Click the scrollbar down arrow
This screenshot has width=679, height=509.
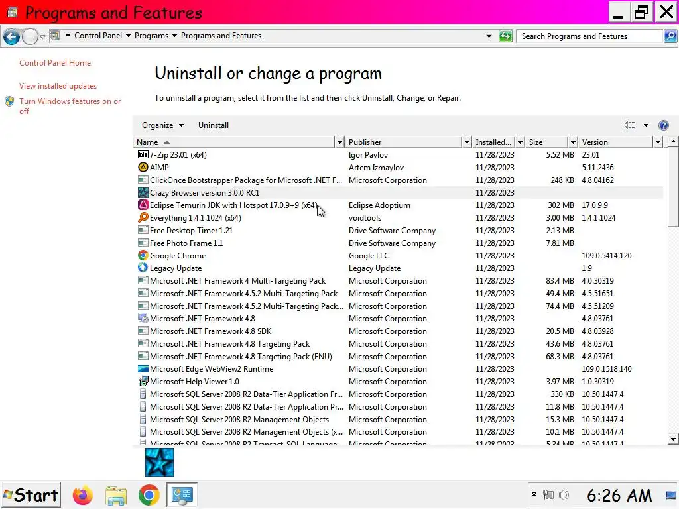coord(673,439)
